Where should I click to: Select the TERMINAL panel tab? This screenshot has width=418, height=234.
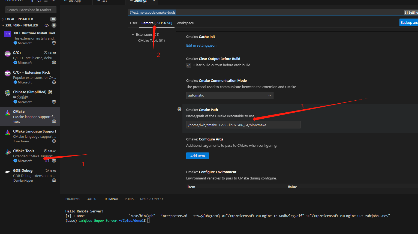click(111, 199)
